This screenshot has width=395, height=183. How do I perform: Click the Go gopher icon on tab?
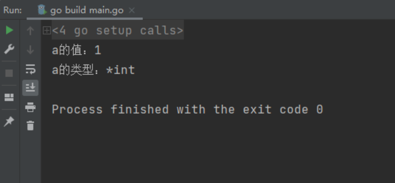[42, 10]
